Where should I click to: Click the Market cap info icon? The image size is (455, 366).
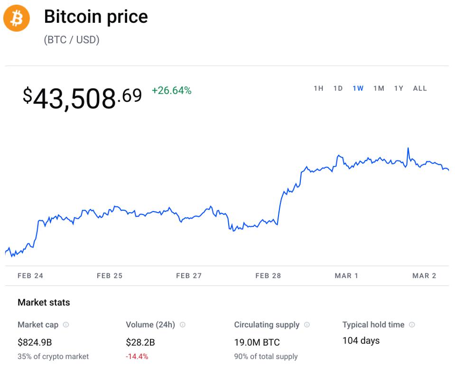(x=66, y=325)
